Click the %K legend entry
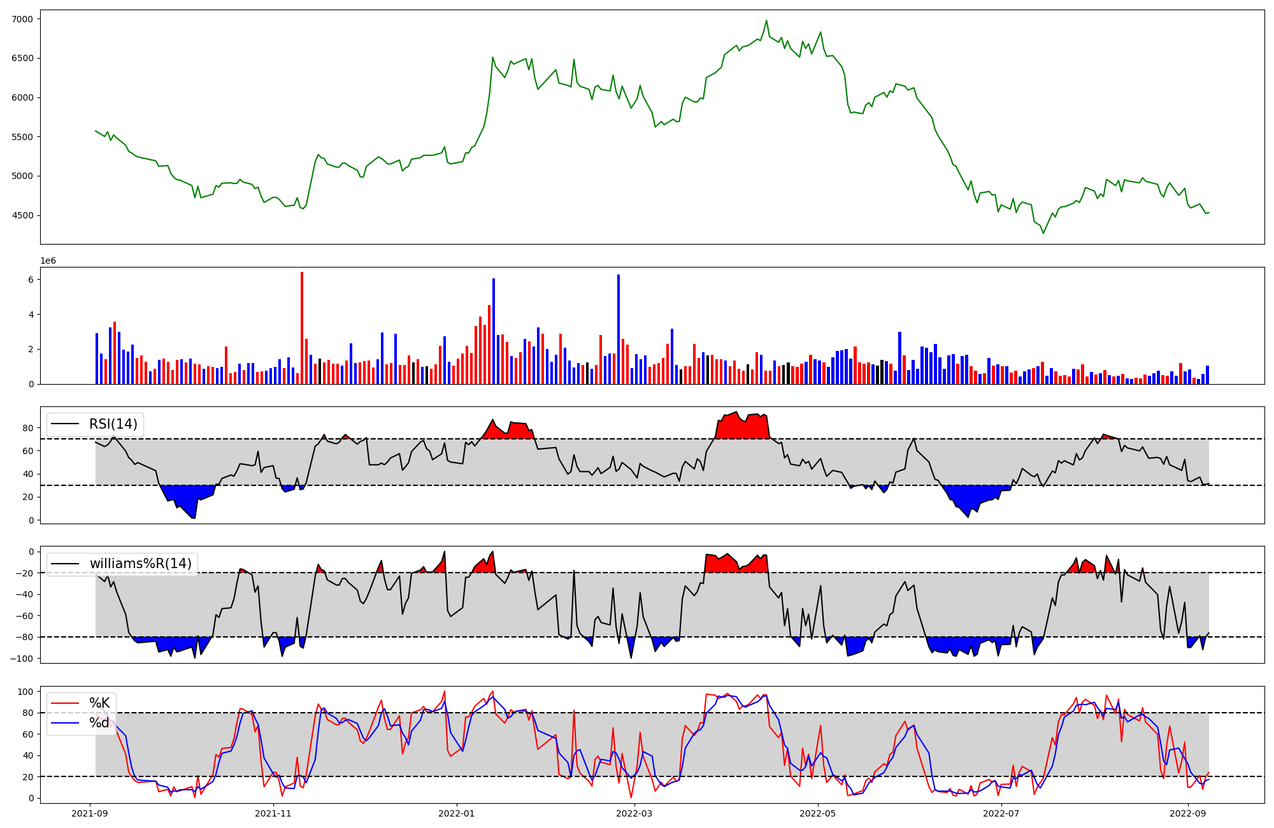1274x828 pixels. tap(99, 703)
